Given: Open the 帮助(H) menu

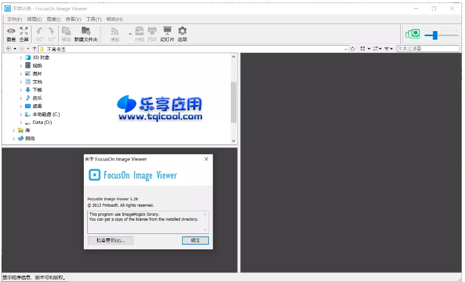Looking at the screenshot, I should pyautogui.click(x=114, y=19).
